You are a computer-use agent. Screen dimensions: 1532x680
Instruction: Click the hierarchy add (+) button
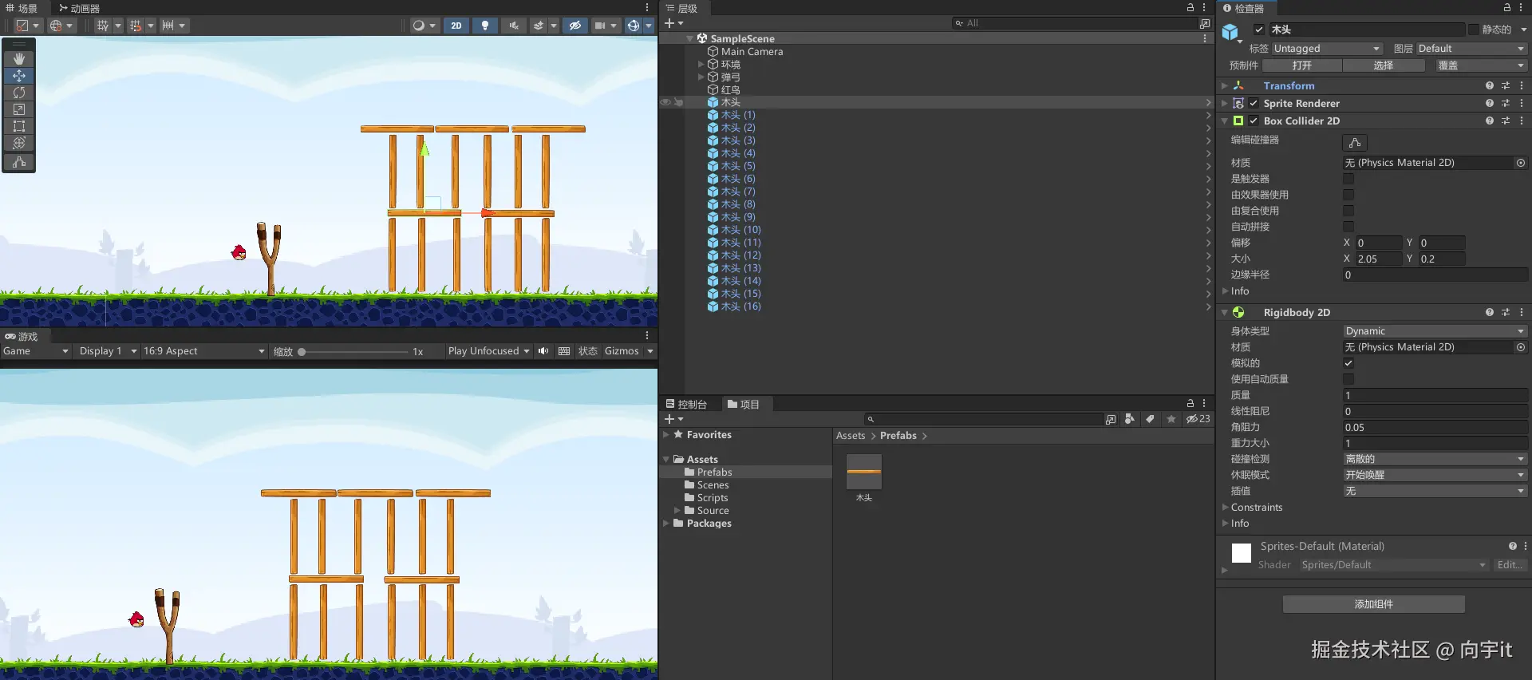(674, 23)
